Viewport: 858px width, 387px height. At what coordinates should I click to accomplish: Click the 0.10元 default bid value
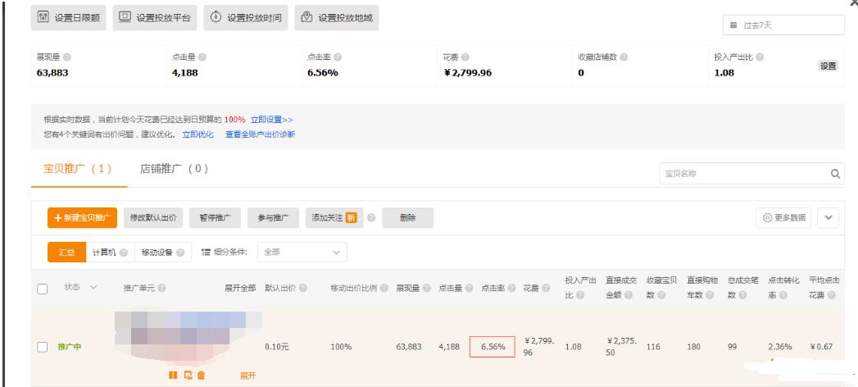(278, 347)
